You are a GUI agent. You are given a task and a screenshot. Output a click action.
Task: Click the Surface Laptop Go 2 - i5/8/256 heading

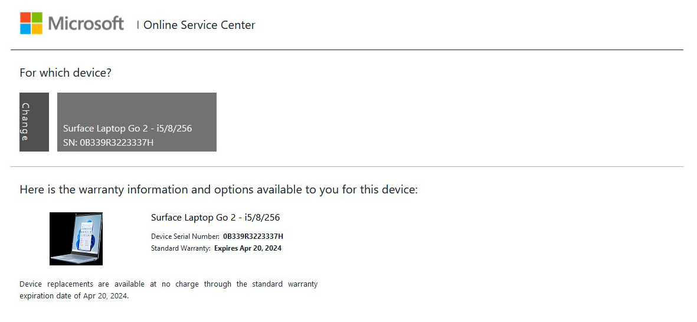[215, 218]
